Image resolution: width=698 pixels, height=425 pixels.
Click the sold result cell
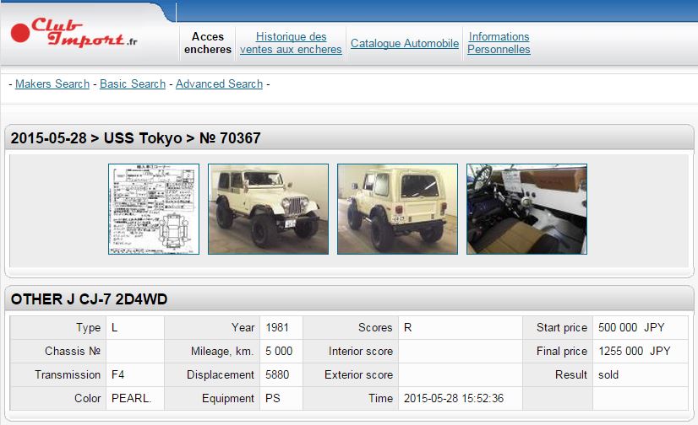point(608,374)
